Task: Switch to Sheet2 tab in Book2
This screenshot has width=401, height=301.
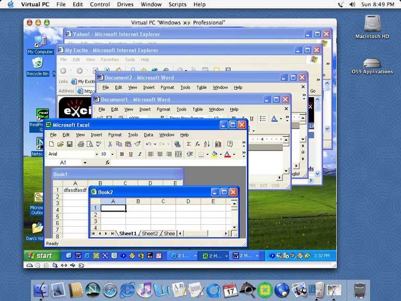Action: click(x=150, y=234)
